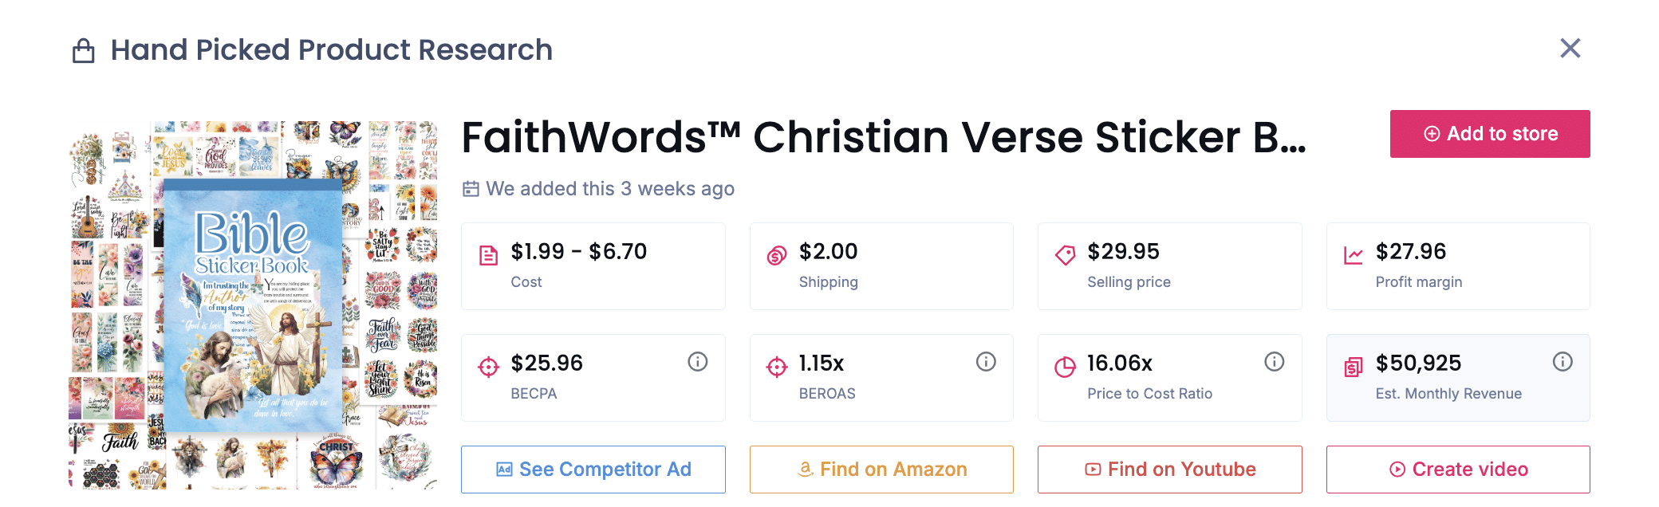Find the product on Youtube
1659x507 pixels.
pos(1169,470)
